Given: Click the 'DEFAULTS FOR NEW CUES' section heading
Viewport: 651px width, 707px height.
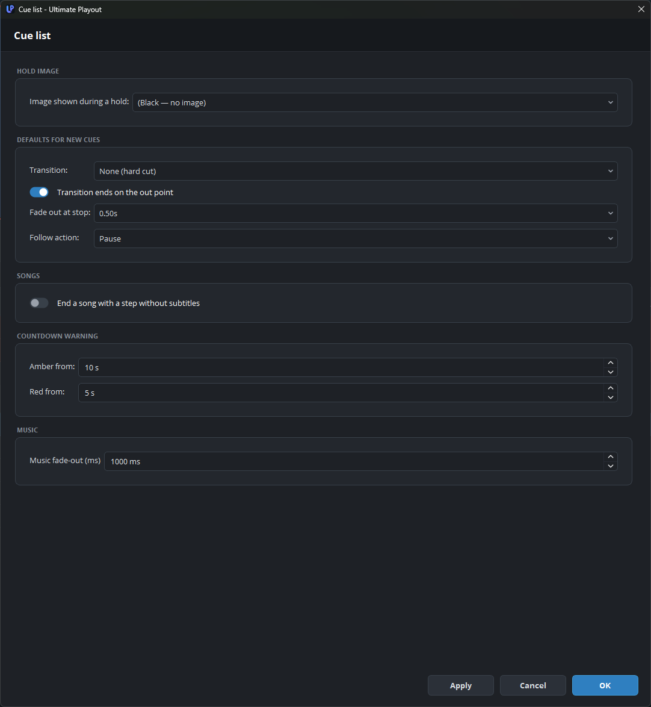Looking at the screenshot, I should [x=58, y=140].
